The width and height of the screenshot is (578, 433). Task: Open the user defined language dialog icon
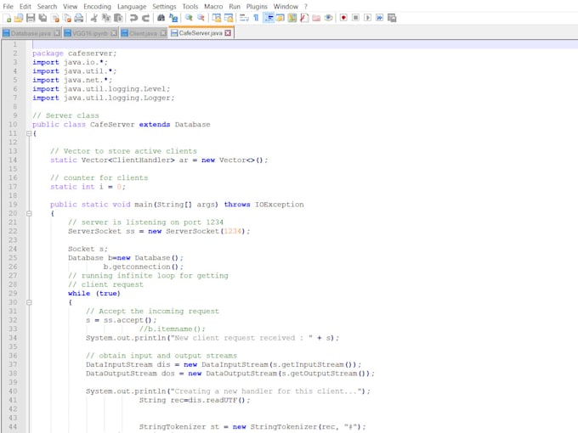[x=280, y=18]
